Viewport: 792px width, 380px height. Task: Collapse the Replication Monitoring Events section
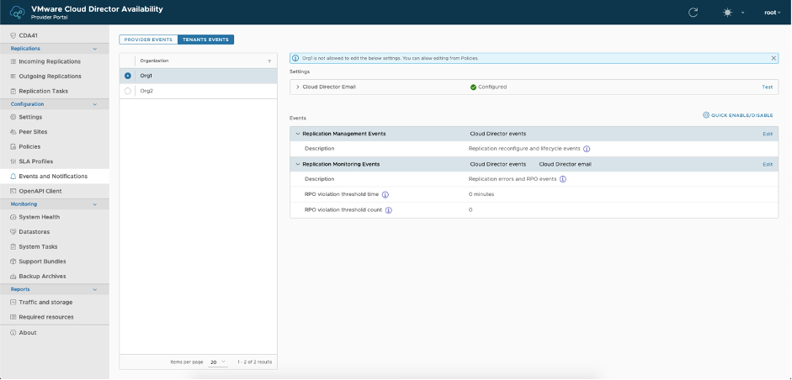(x=297, y=164)
